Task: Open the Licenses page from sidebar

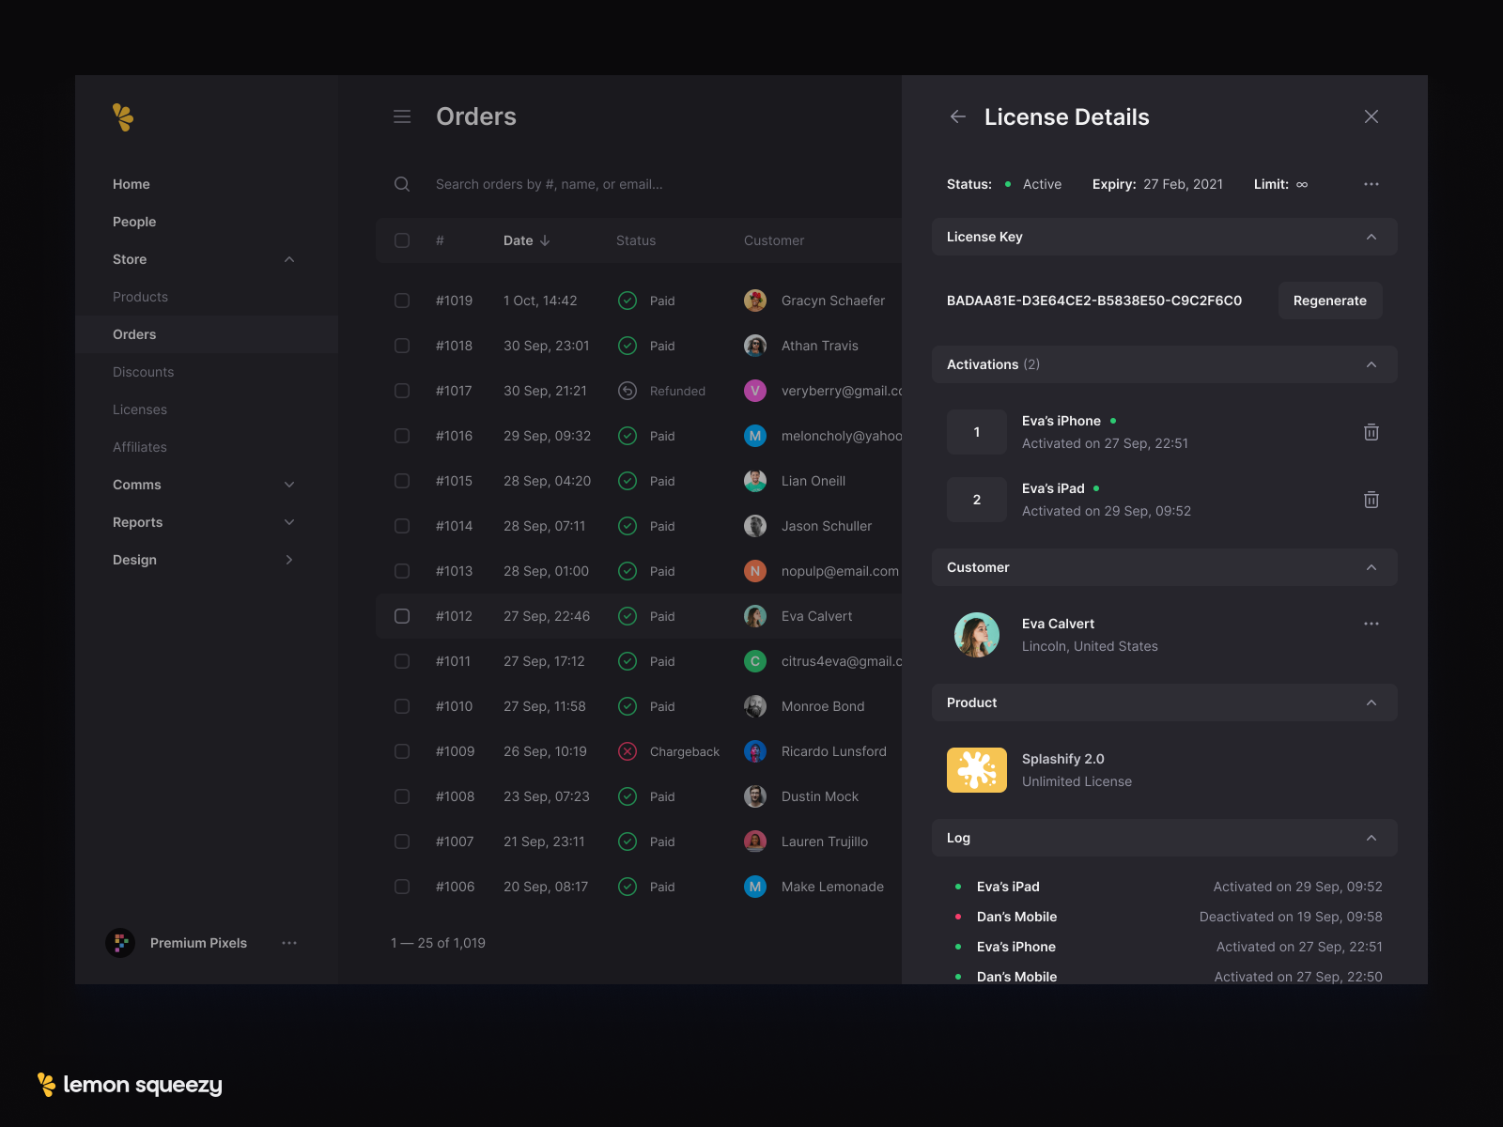Action: click(x=140, y=409)
